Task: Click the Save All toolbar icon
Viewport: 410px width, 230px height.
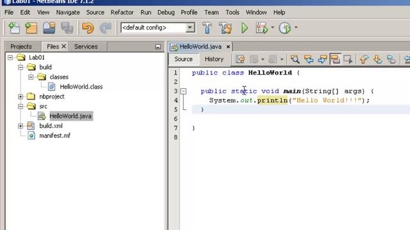Action: (x=67, y=27)
